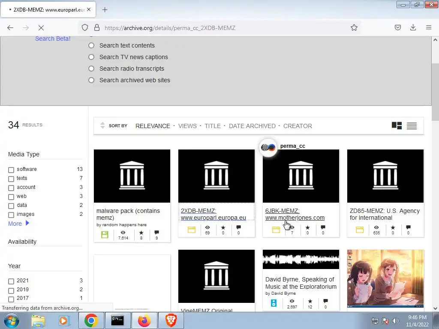This screenshot has width=439, height=329.
Task: Filter results by year 2019
Action: point(11,290)
